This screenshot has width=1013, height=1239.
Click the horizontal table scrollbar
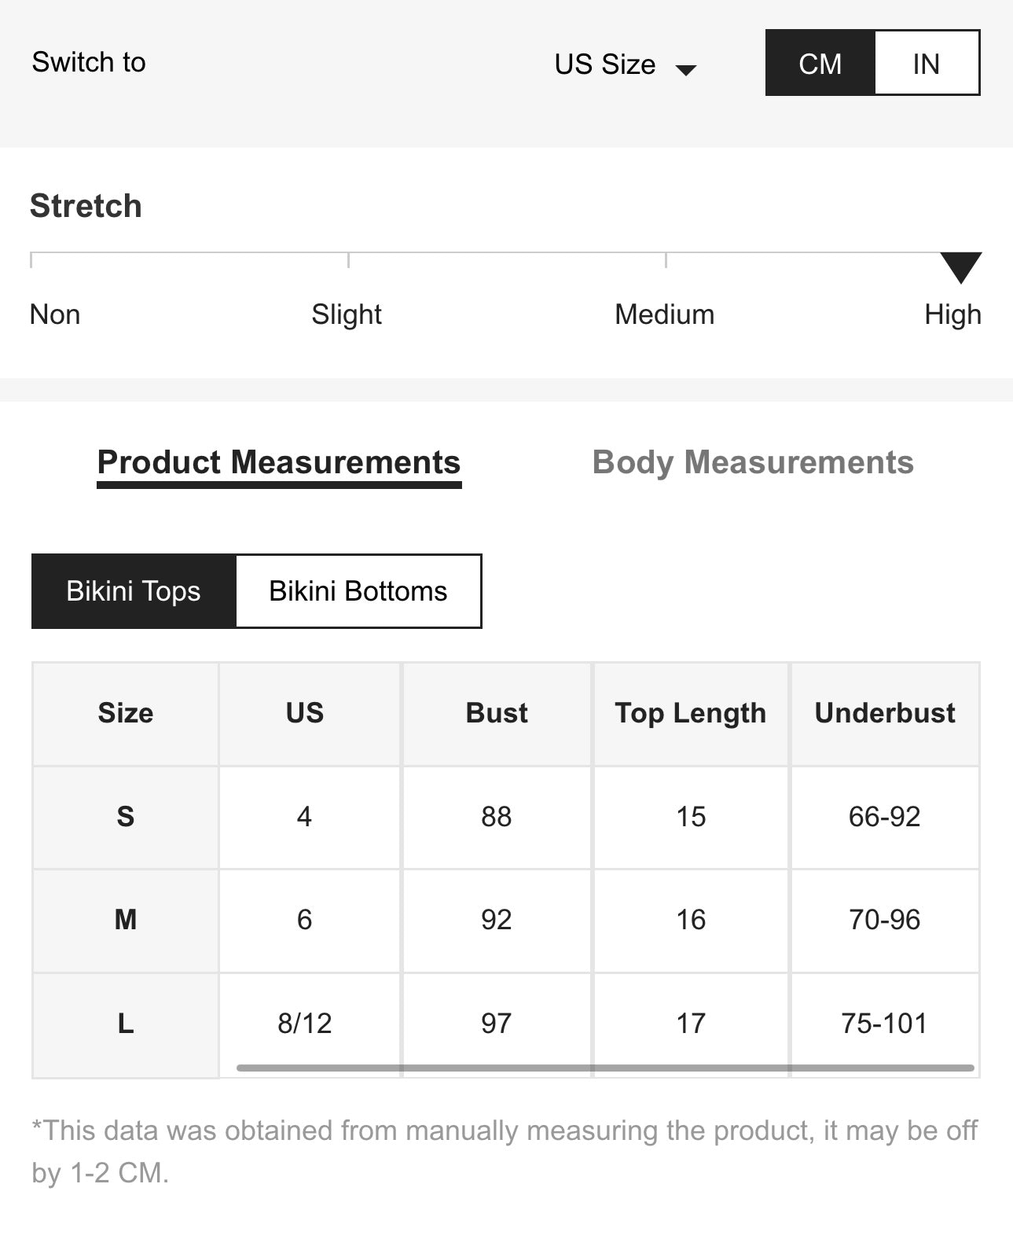coord(605,1068)
